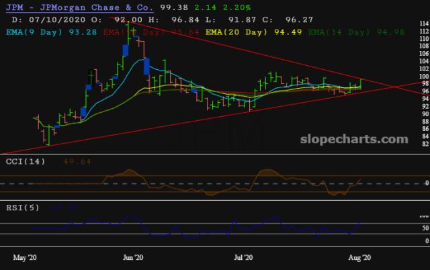Click the Jul '20 axis label

pyautogui.click(x=243, y=257)
